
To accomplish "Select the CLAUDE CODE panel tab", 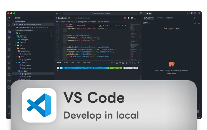I will point(149,18).
